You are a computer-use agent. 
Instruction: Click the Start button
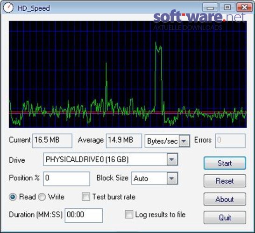point(225,163)
